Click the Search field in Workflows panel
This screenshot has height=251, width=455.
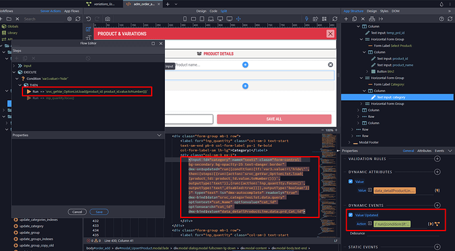pyautogui.click(x=44, y=19)
